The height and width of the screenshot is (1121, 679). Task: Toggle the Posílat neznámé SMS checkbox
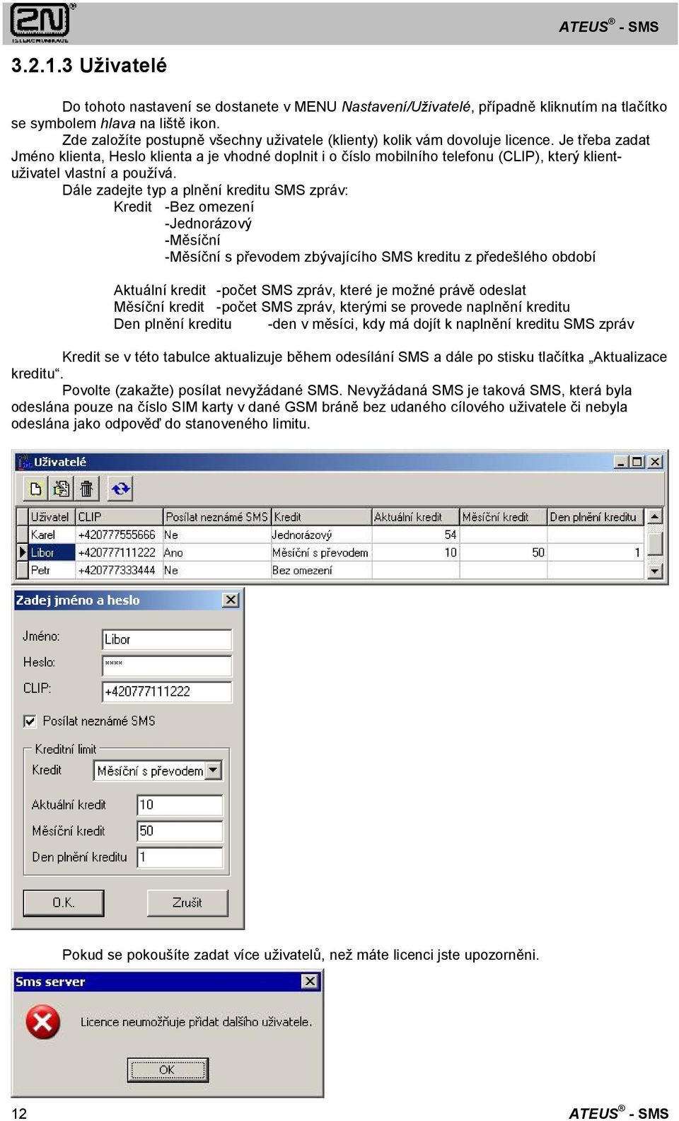pos(30,721)
